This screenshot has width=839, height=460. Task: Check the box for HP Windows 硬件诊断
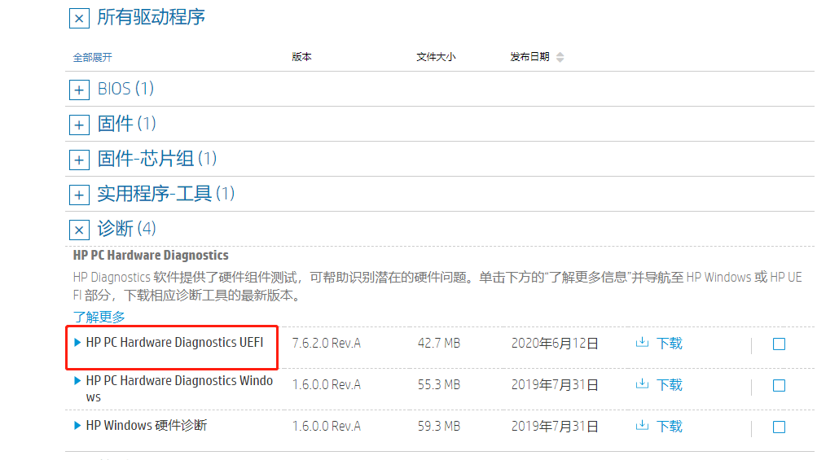tap(779, 427)
